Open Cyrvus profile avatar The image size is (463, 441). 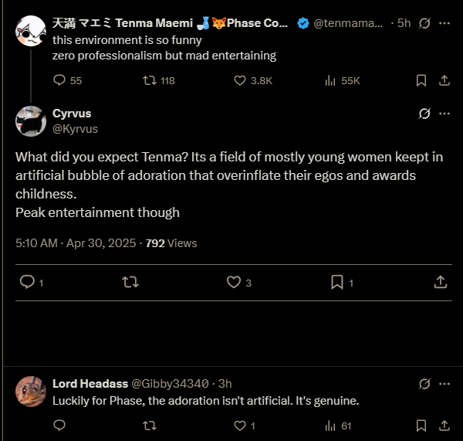pos(31,120)
